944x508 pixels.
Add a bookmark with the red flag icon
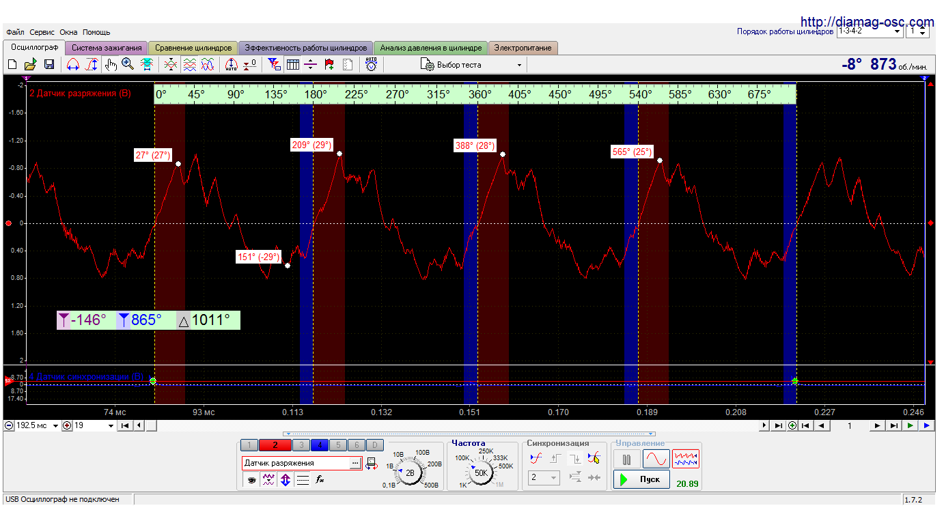[329, 64]
